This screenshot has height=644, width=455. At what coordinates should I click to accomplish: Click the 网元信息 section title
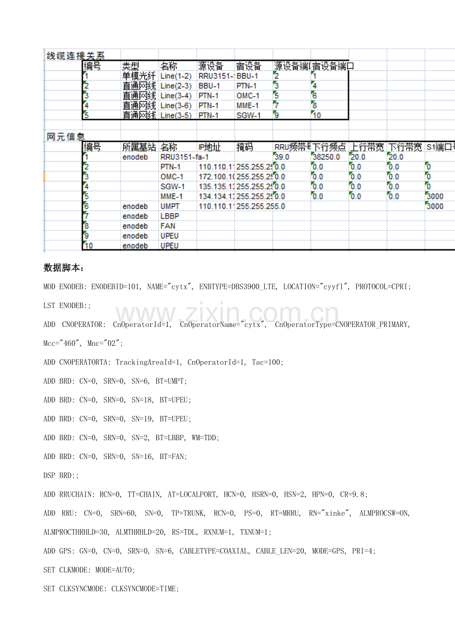65,137
